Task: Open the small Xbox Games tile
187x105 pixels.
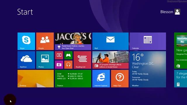Action: tap(68, 55)
